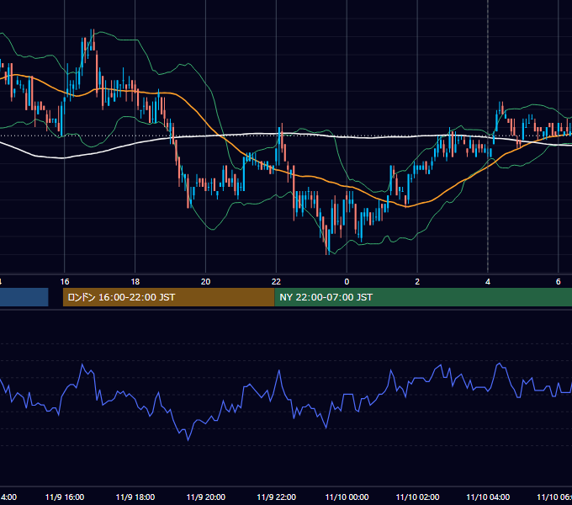Click the 18 hour axis label
The image size is (572, 505).
click(135, 282)
